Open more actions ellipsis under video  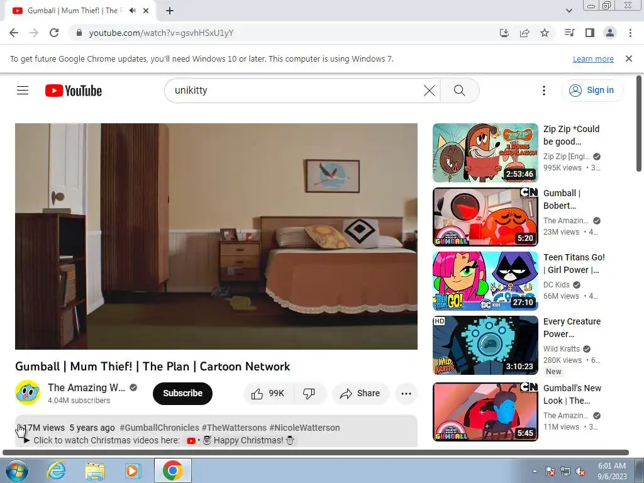406,394
